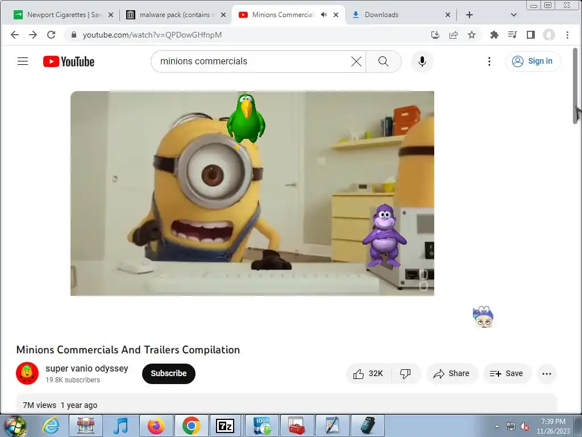Go forward in browser history
The width and height of the screenshot is (582, 437).
pos(33,35)
